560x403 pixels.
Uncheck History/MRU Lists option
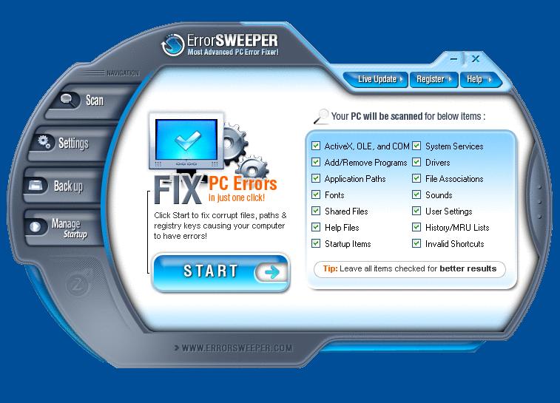click(416, 227)
